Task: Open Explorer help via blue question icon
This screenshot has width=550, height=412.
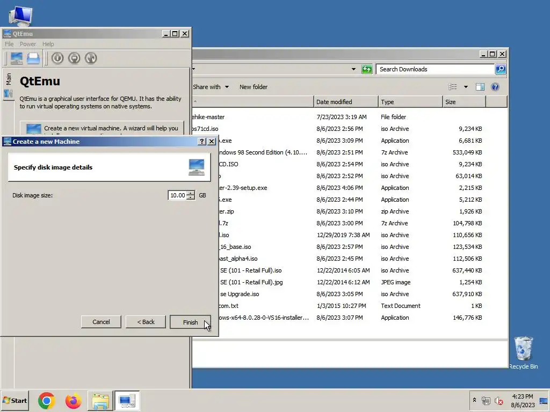Action: (x=495, y=87)
